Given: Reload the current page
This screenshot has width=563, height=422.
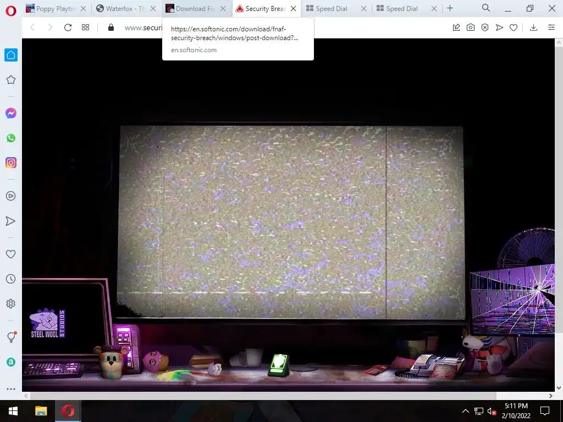Looking at the screenshot, I should pyautogui.click(x=68, y=27).
